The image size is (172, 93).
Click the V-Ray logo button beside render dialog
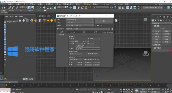coord(116,20)
